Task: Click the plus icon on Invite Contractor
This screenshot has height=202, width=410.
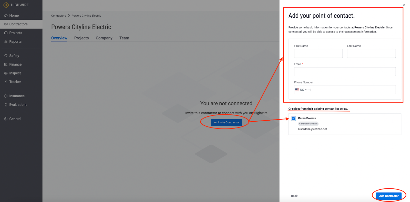Action: click(215, 122)
